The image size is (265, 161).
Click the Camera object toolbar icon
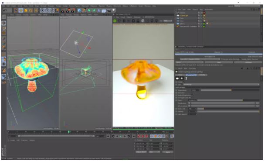[109, 10]
